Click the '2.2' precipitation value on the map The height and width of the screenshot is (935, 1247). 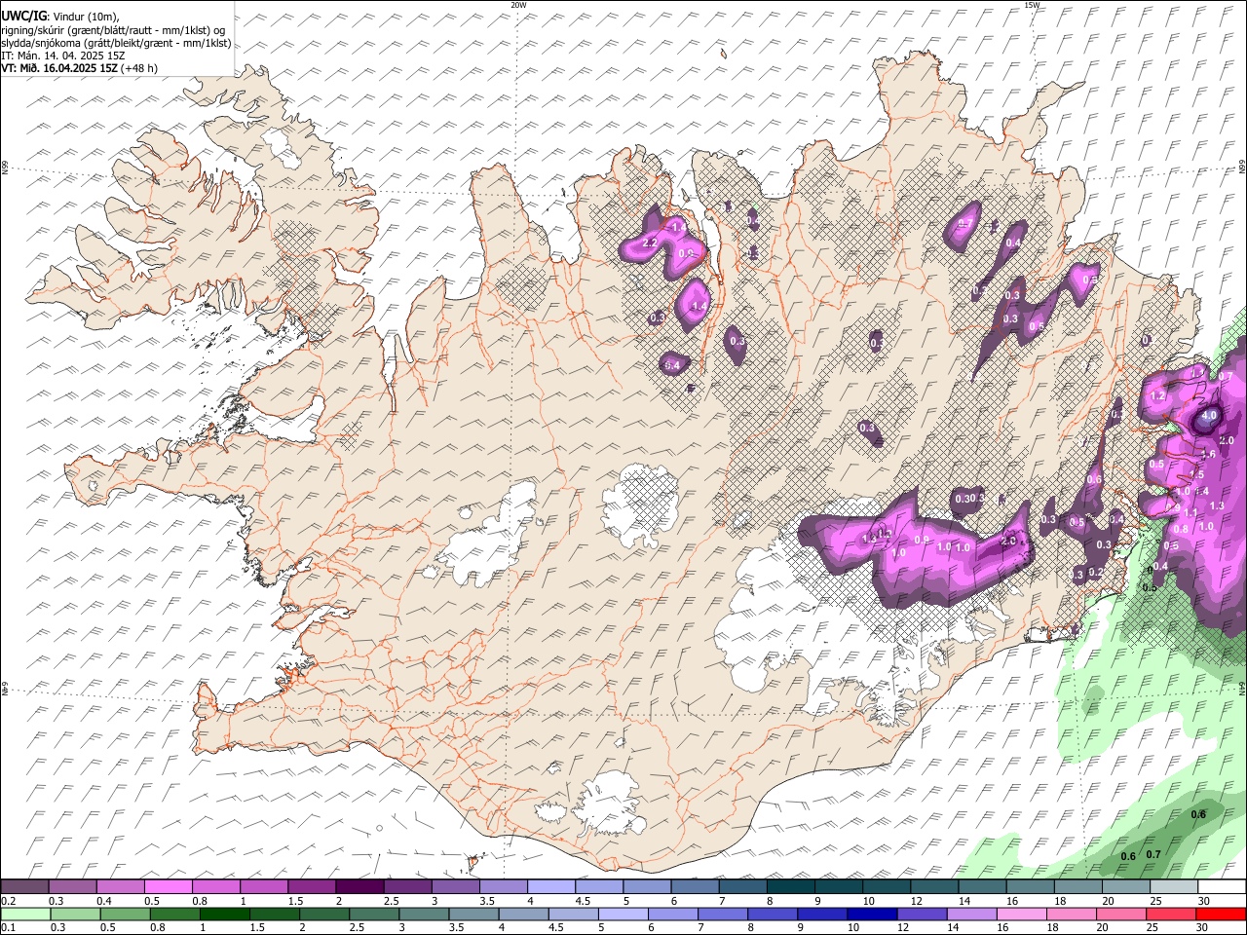pos(650,243)
